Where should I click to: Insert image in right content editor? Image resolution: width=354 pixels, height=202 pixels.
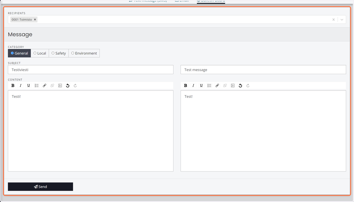(233, 86)
